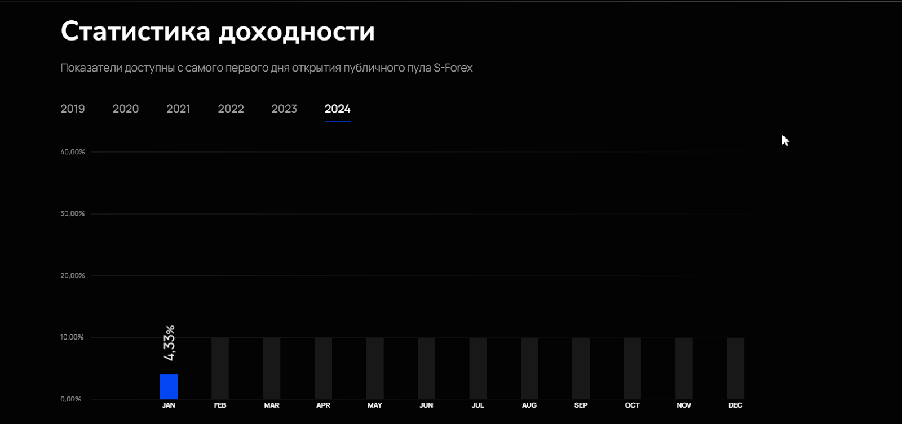Switch to the 2019 year tab

click(73, 109)
